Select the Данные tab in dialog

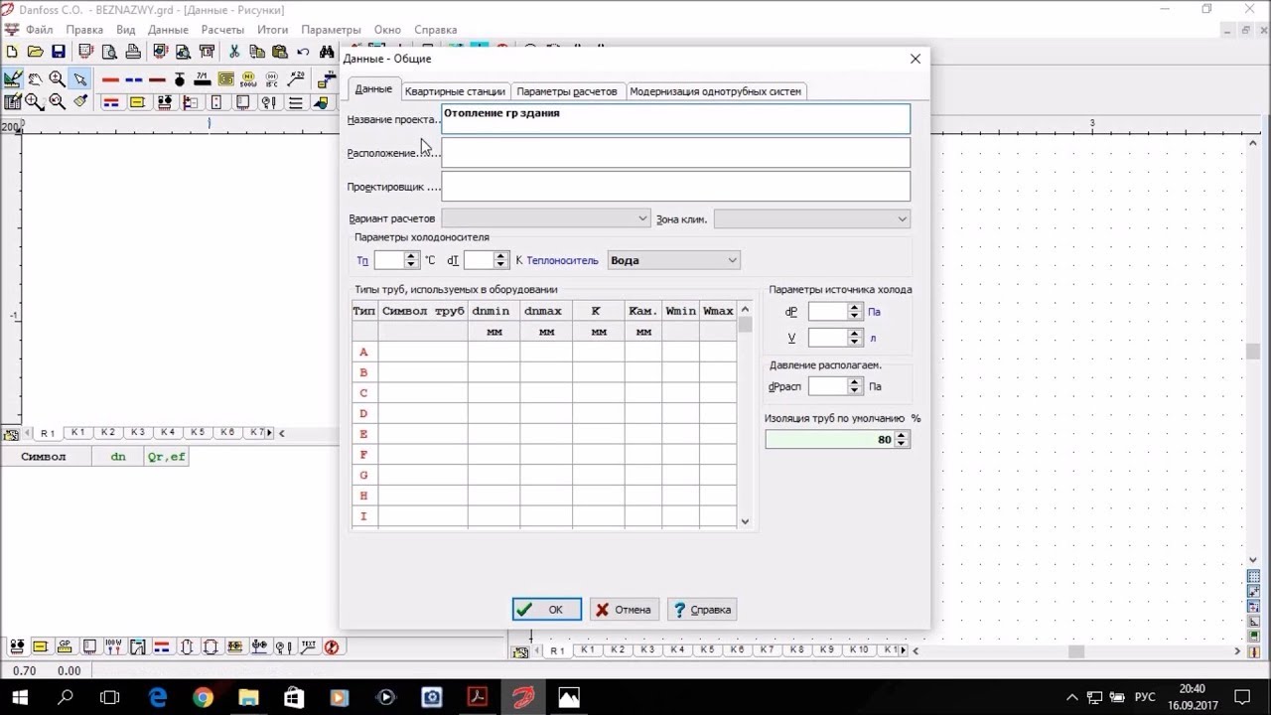coord(373,89)
